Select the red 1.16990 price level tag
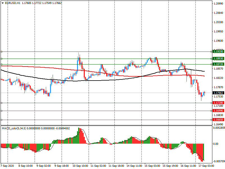 click(218, 111)
